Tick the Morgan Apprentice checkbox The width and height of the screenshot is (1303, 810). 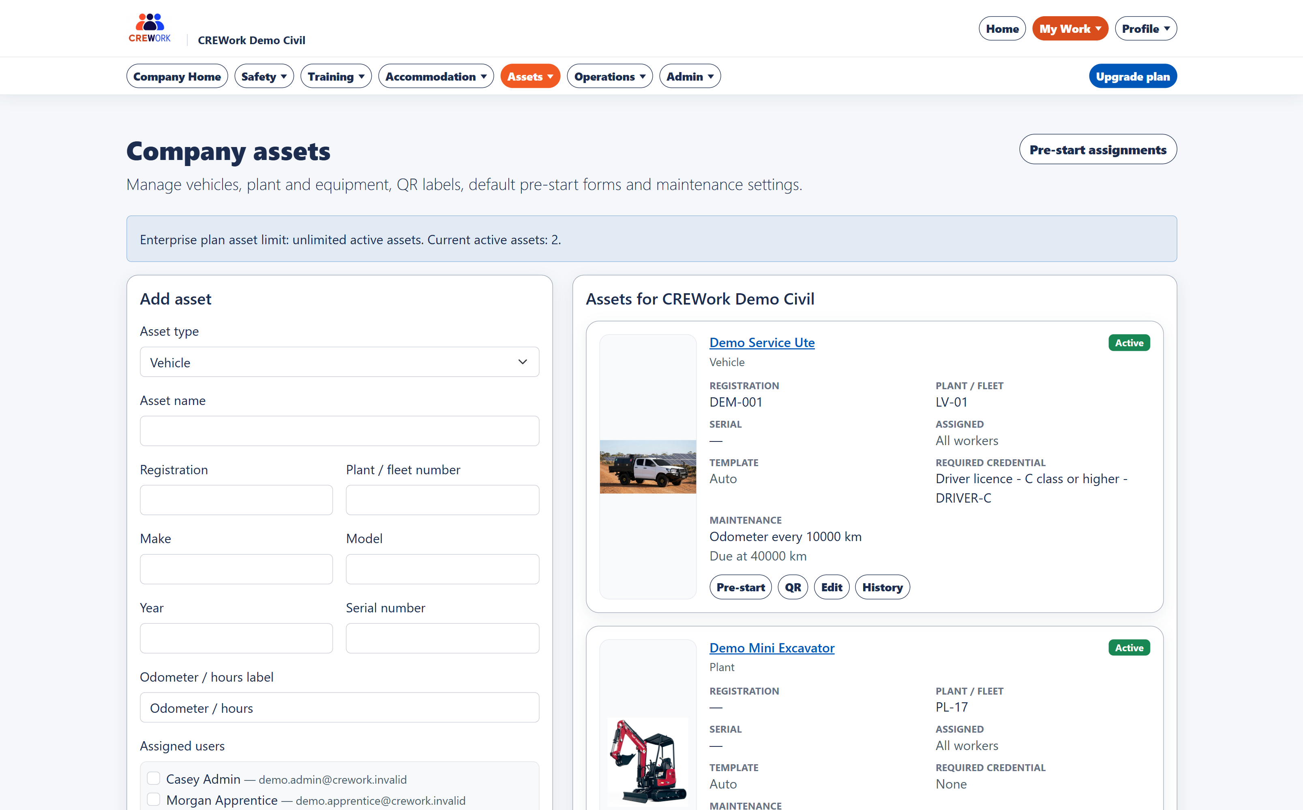pyautogui.click(x=153, y=799)
